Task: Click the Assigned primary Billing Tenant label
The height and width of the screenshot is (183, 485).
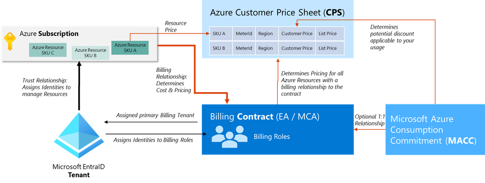Action: click(155, 116)
